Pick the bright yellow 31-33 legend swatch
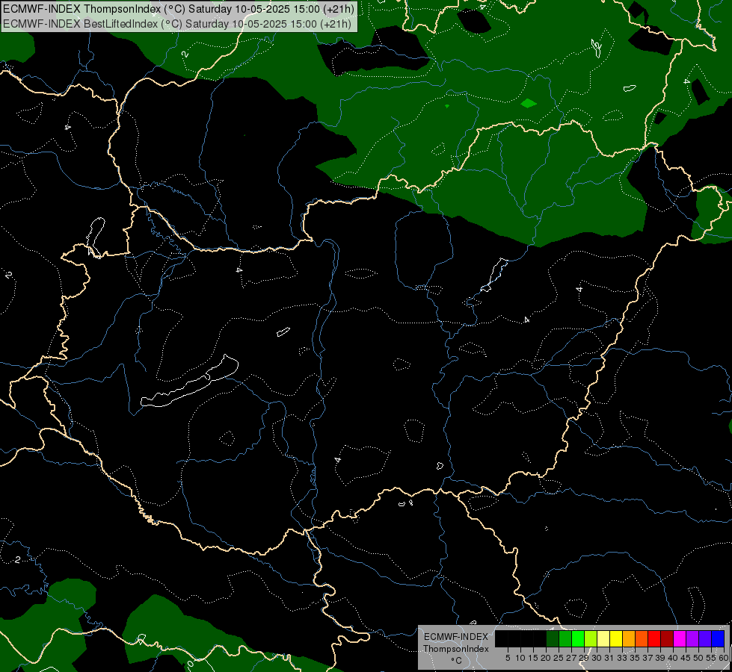 616,638
